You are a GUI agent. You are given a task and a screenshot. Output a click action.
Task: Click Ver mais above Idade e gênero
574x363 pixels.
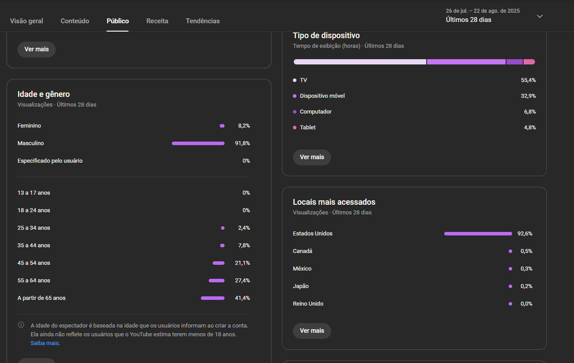click(36, 49)
